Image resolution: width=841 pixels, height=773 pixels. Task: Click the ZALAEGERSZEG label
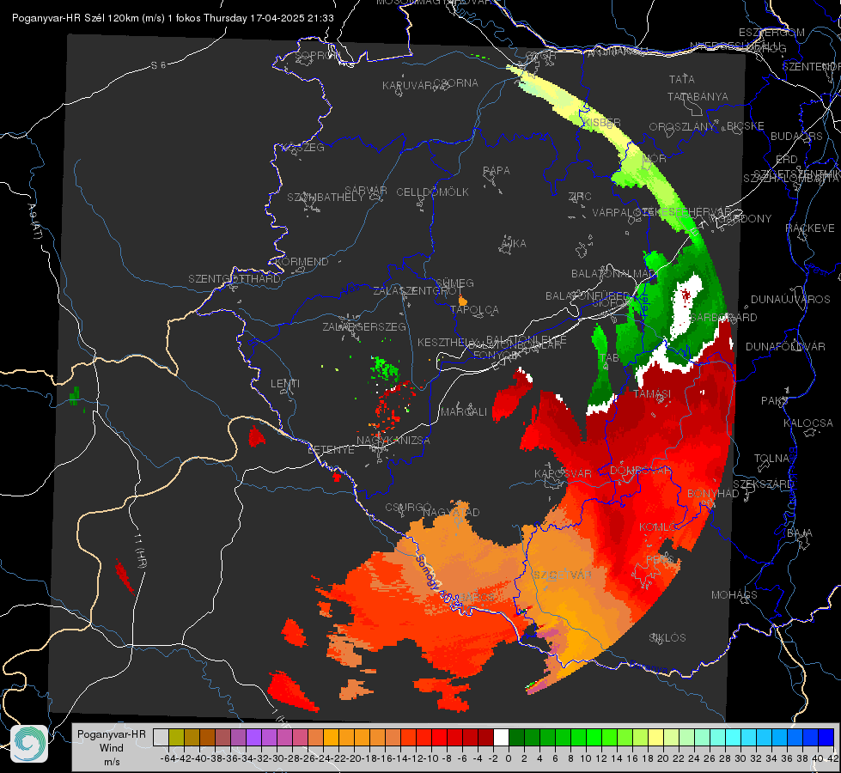pos(364,326)
